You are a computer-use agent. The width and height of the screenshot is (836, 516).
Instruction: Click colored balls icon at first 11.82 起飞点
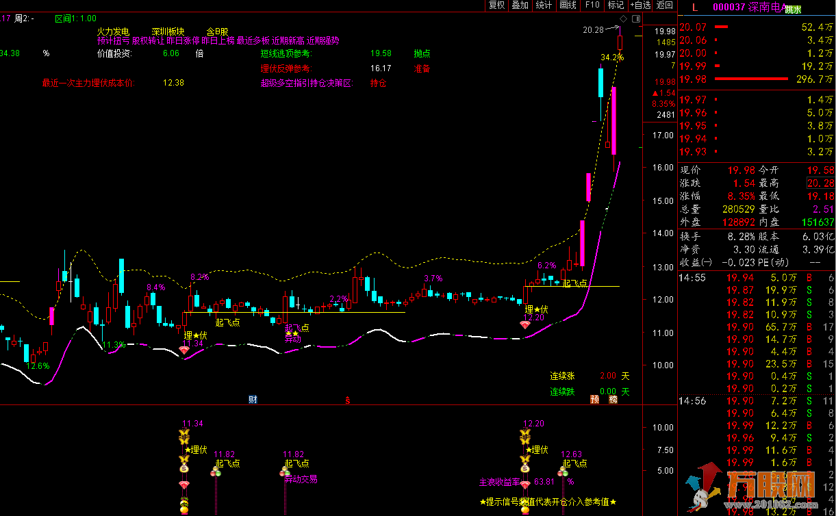click(216, 472)
